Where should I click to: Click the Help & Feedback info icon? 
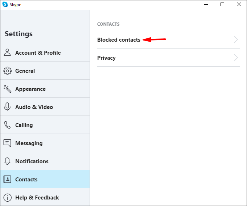(7, 198)
